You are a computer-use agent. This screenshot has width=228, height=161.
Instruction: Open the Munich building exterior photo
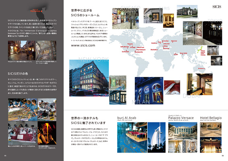click(187, 12)
